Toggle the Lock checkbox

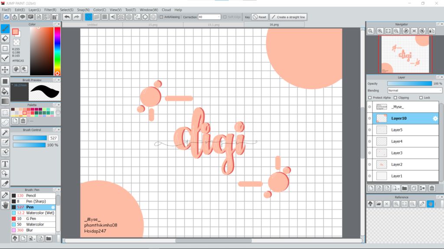[421, 98]
